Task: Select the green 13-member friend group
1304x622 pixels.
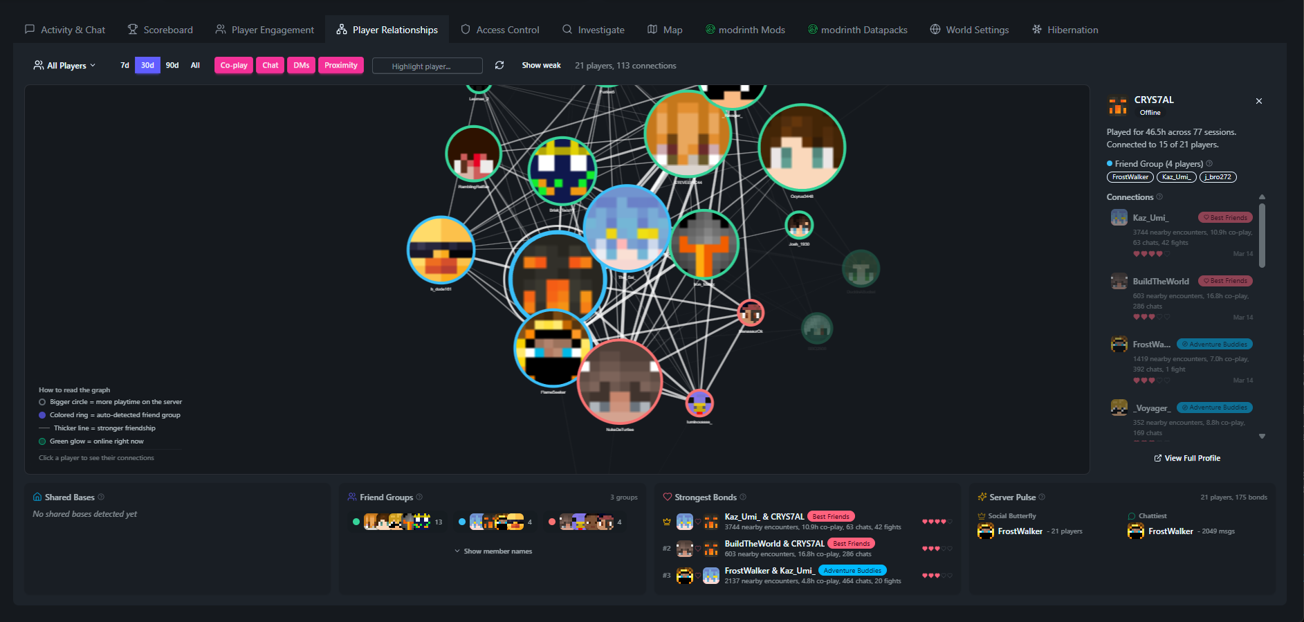Action: [x=397, y=522]
